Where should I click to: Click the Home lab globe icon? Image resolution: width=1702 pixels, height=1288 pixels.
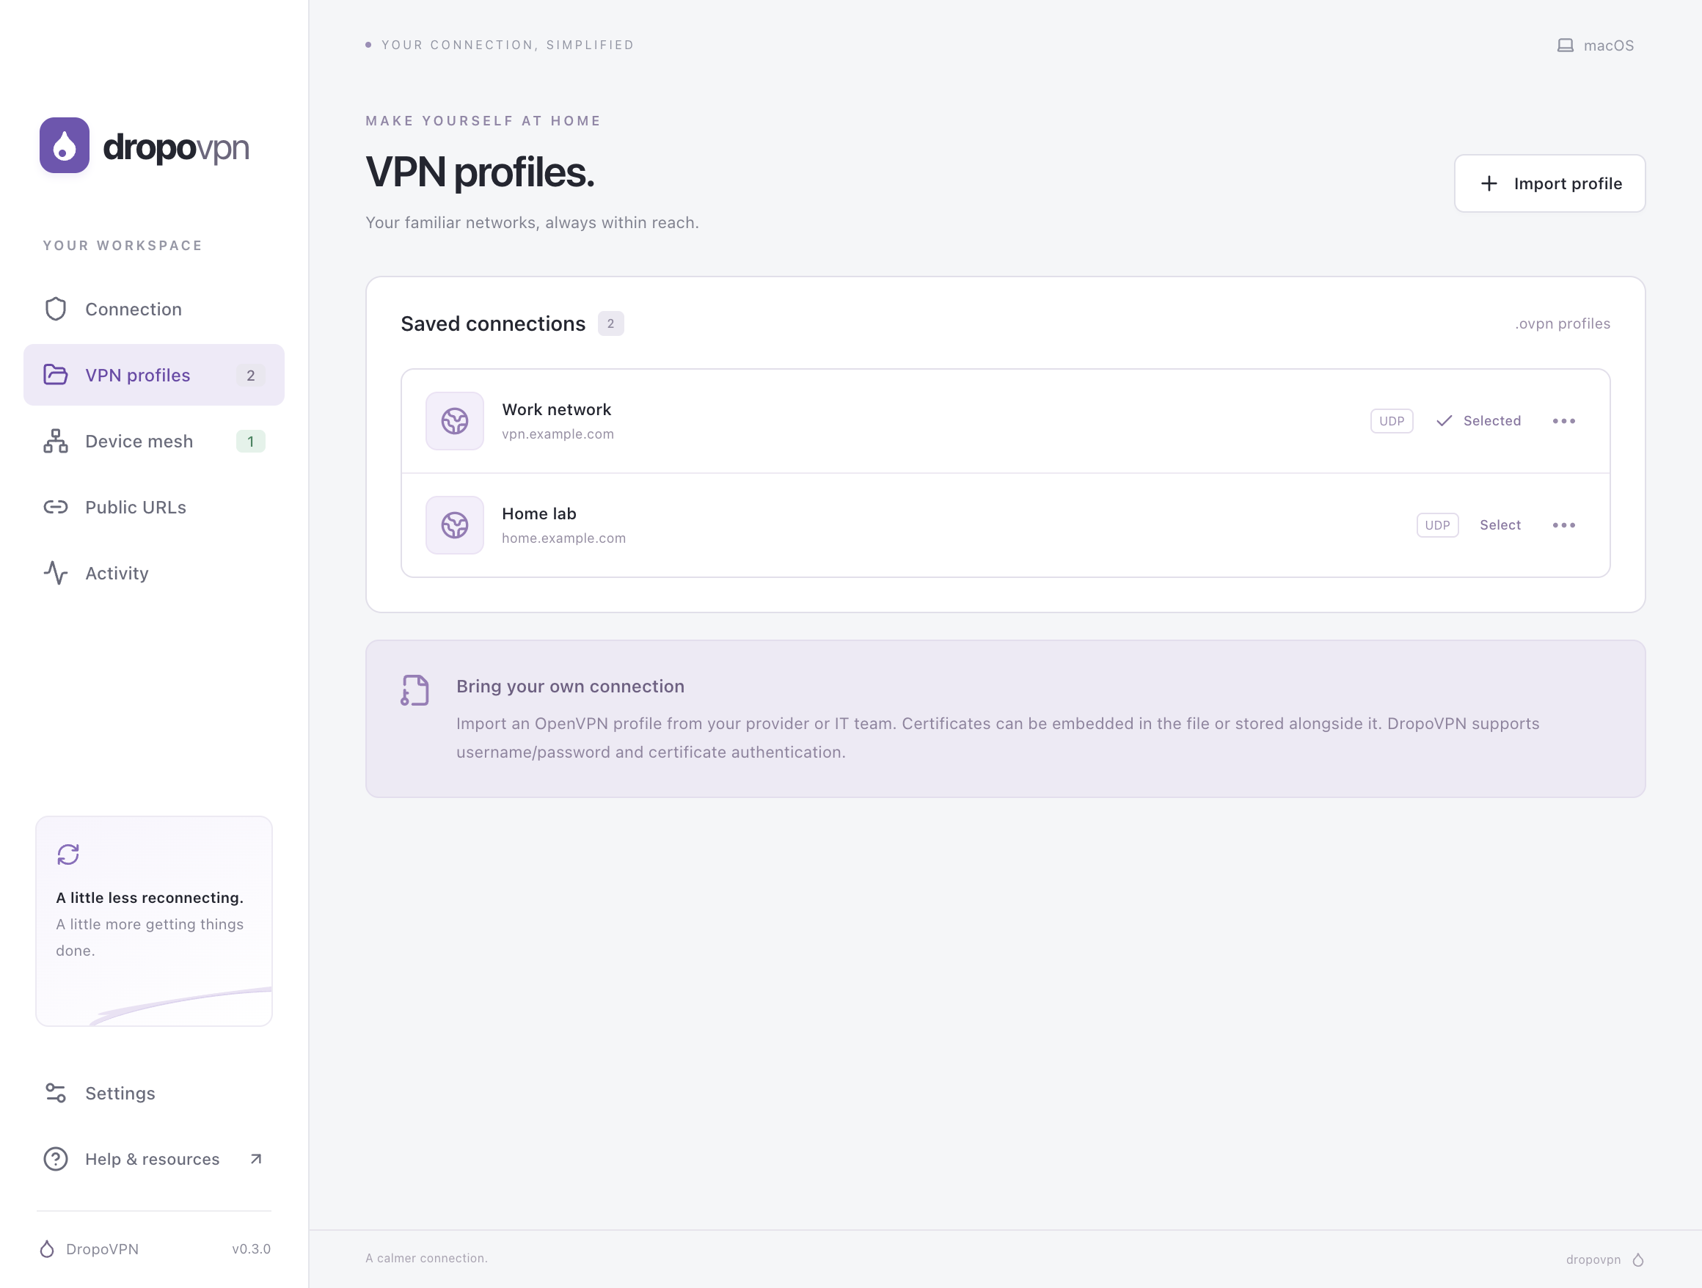click(455, 524)
